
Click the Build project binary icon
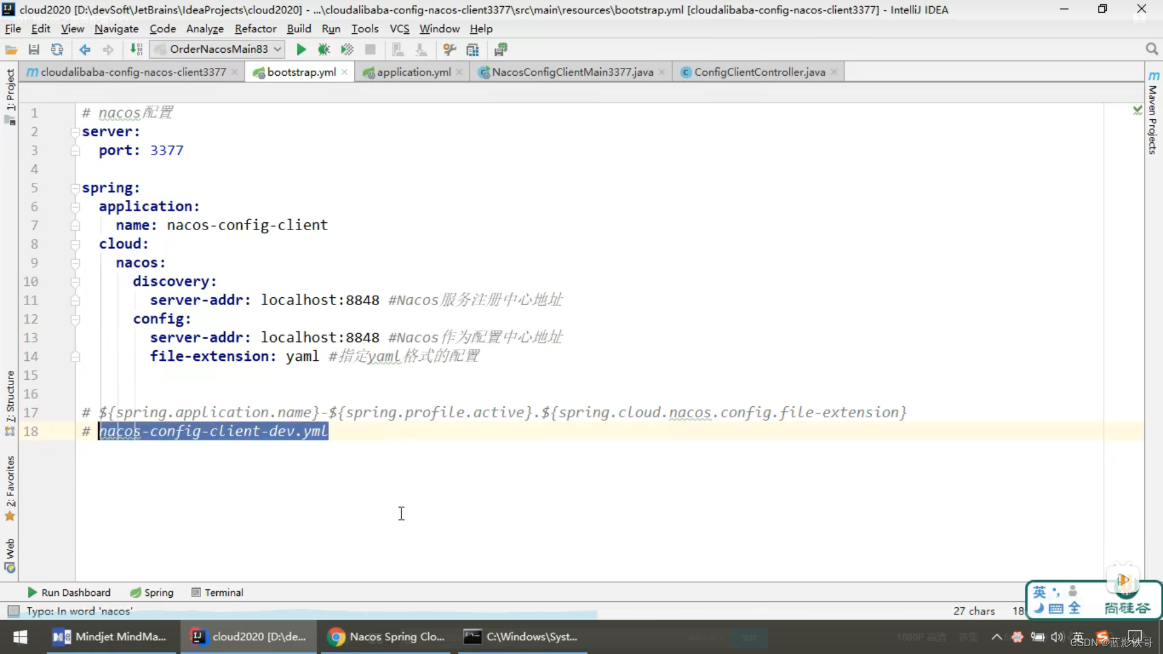pyautogui.click(x=137, y=50)
